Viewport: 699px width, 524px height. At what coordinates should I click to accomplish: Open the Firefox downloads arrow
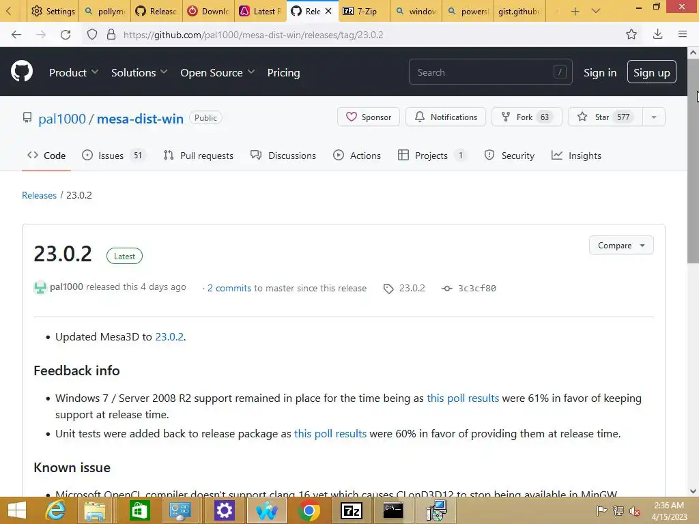point(657,34)
